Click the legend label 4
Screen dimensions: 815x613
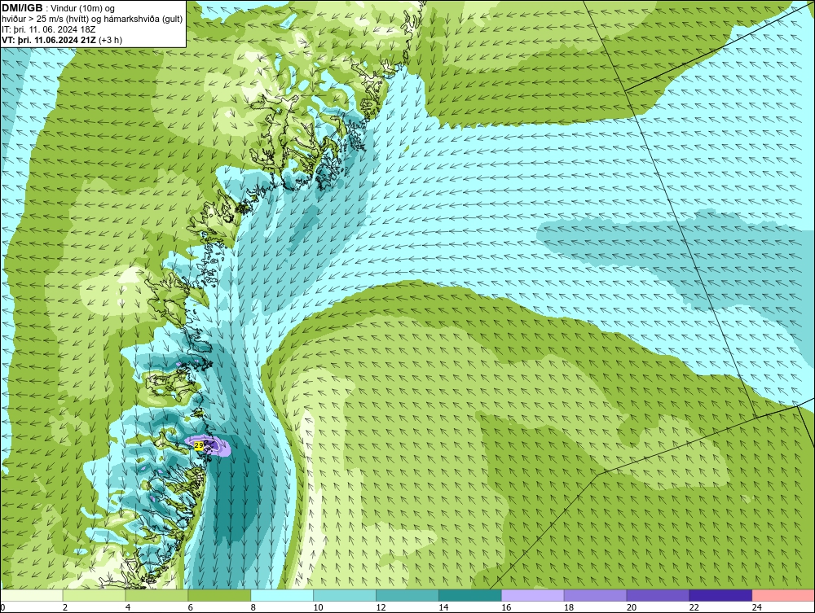pyautogui.click(x=128, y=607)
